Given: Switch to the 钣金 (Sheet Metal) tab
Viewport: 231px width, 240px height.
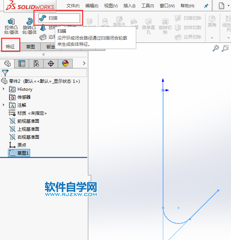Looking at the screenshot, I should pos(50,46).
